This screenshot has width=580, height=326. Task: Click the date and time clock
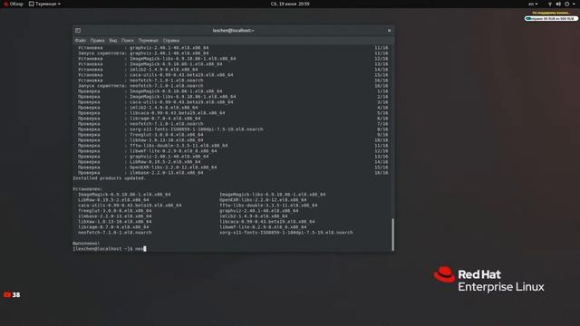click(290, 4)
